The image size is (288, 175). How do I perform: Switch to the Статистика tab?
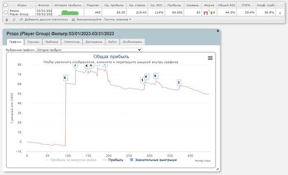[x=72, y=42]
